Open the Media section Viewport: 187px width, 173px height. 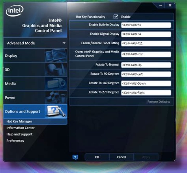tap(35, 84)
